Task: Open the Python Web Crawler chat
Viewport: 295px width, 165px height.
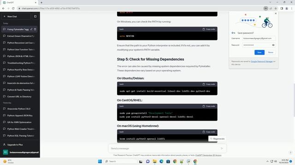Action: (x=19, y=129)
